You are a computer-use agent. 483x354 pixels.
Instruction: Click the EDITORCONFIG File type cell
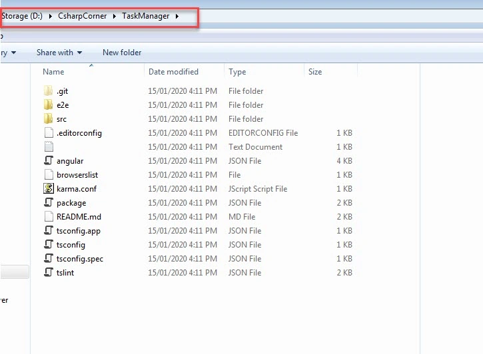pos(263,133)
